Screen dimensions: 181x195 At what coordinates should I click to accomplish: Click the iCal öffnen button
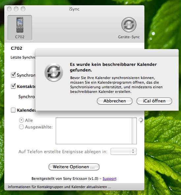tap(154, 101)
